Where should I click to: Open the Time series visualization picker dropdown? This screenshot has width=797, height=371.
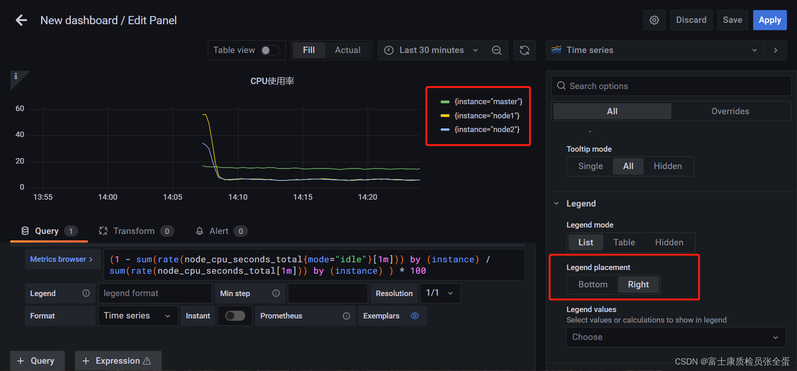(x=655, y=50)
